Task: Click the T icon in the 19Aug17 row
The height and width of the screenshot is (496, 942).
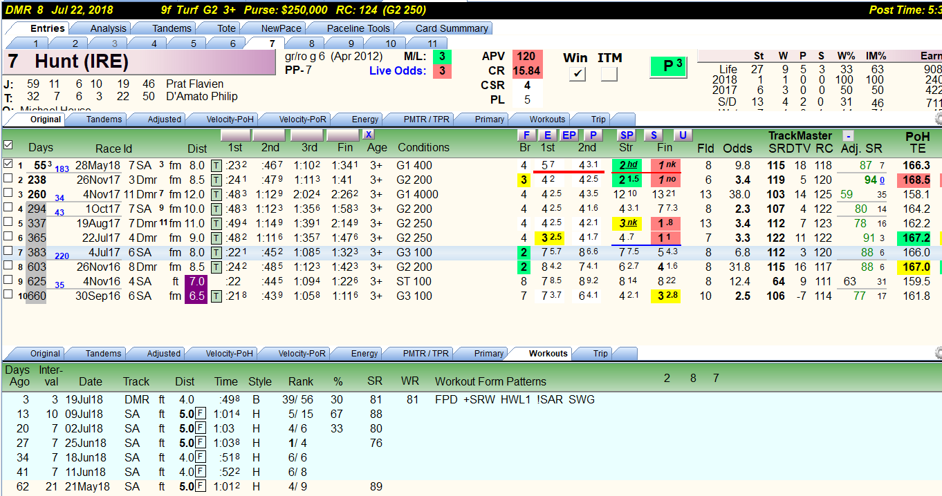Action: coord(216,224)
